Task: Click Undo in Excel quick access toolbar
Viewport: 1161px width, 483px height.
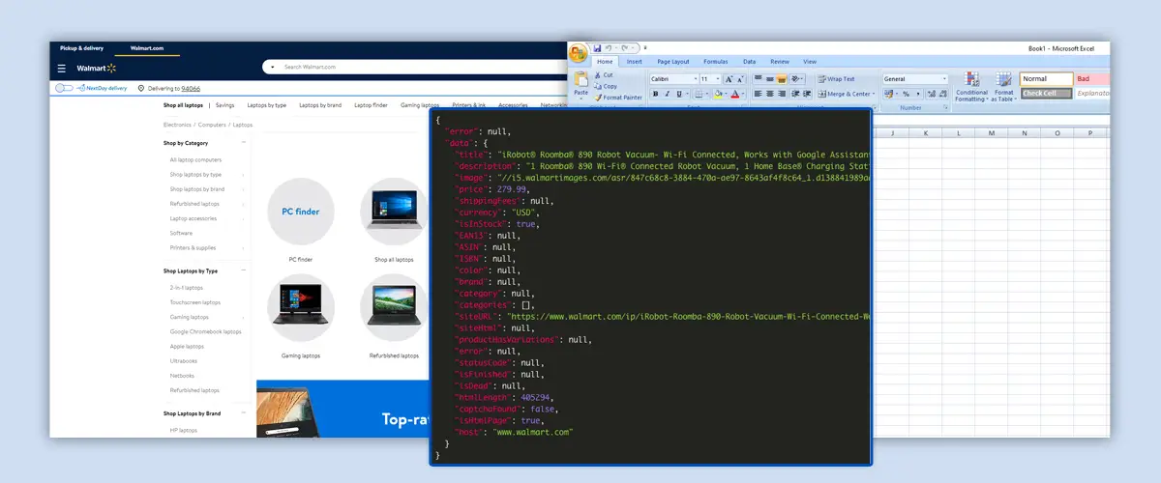Action: (x=610, y=47)
